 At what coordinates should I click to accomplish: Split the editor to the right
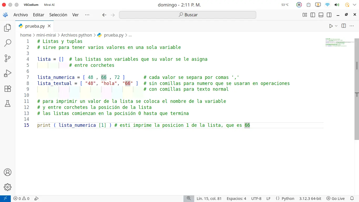[343, 26]
